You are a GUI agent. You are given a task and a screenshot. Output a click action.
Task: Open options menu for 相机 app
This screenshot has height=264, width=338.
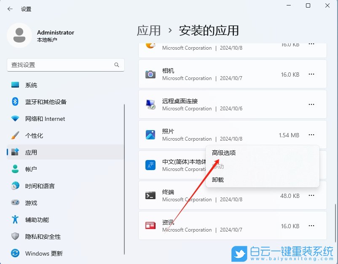tap(311, 74)
